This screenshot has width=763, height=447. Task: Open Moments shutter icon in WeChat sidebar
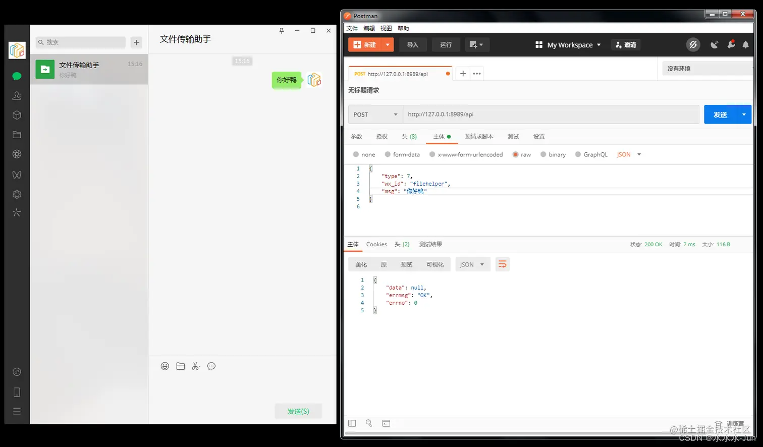point(17,154)
